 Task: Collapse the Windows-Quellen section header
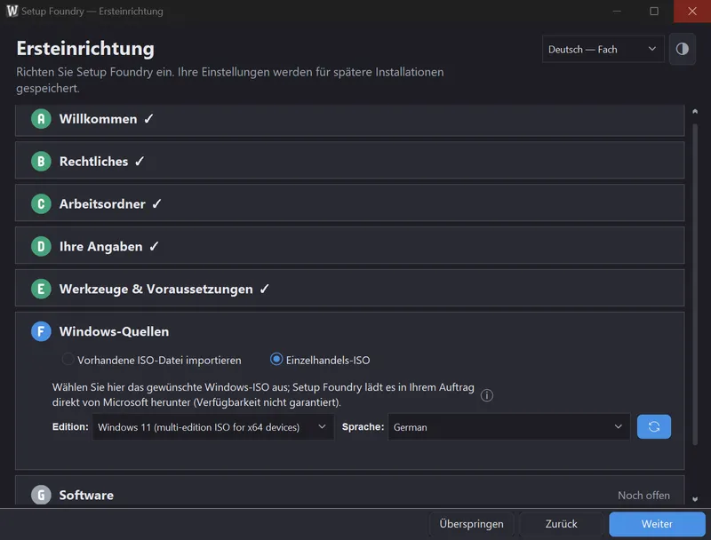(349, 331)
